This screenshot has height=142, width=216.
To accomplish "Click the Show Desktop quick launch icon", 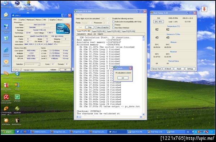I will [x=18, y=132].
